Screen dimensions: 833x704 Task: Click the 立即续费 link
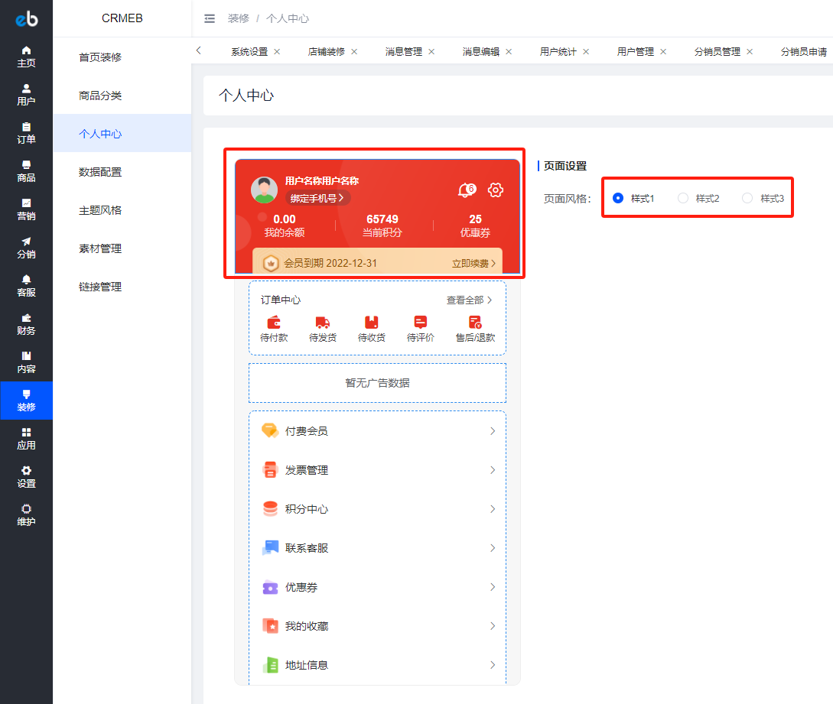[473, 264]
